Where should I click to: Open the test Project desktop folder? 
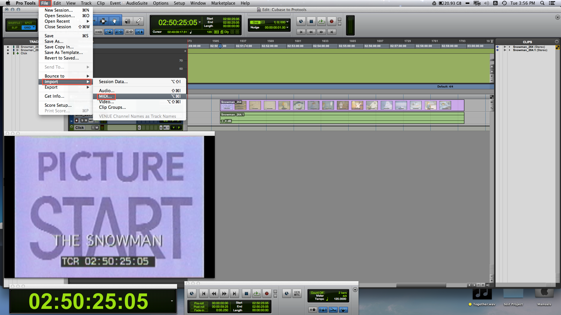pyautogui.click(x=513, y=297)
